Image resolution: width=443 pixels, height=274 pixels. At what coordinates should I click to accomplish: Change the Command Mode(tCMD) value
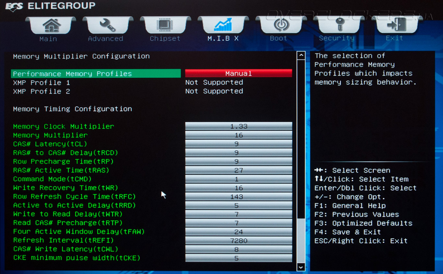tap(239, 179)
